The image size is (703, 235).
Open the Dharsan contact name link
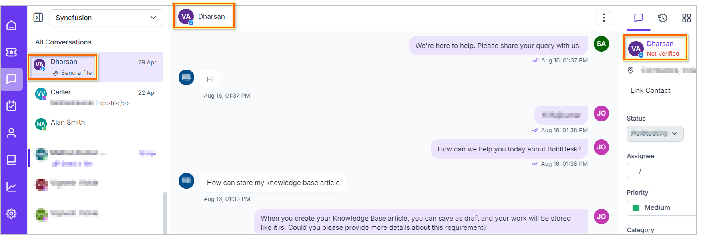pyautogui.click(x=660, y=44)
